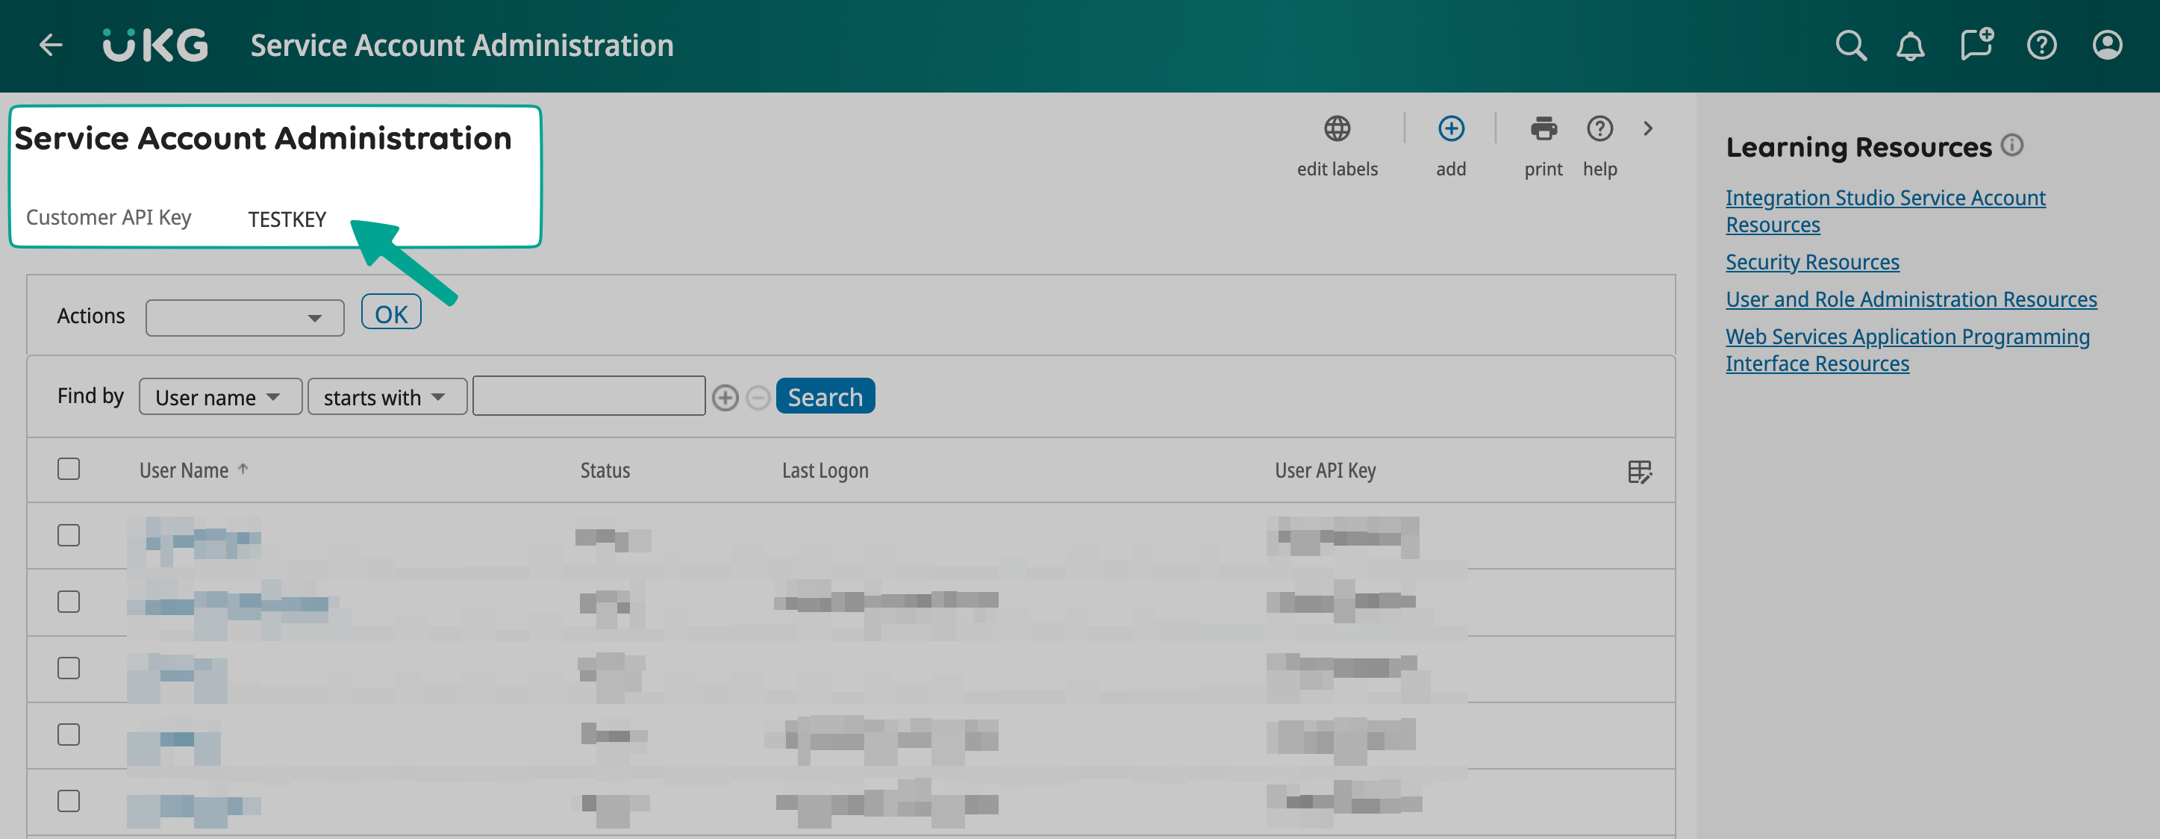Print the service account list
This screenshot has width=2160, height=839.
point(1543,129)
